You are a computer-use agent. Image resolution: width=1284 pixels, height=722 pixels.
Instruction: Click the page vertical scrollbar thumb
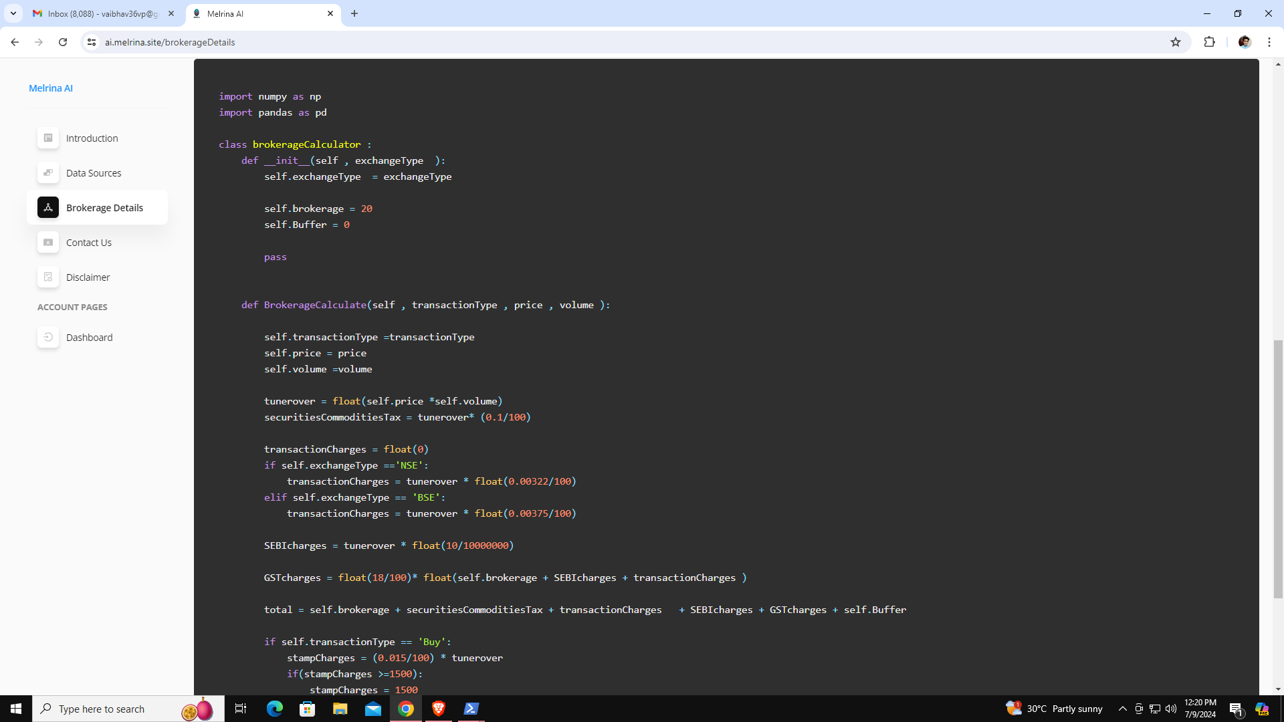(x=1278, y=468)
